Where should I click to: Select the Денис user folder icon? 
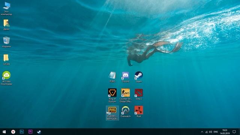(x=6, y=25)
